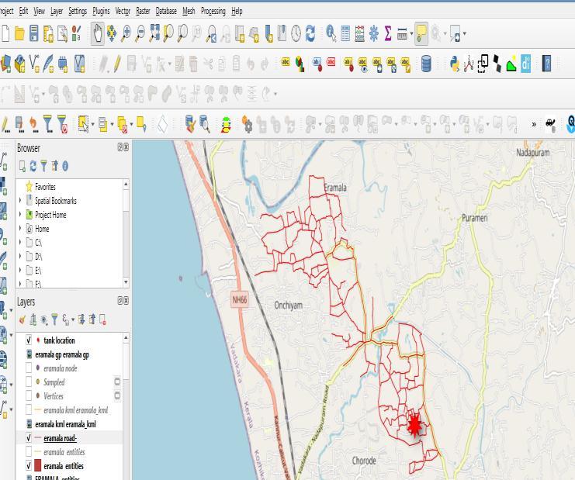
Task: Click the red tank location marker on map
Action: 414,425
